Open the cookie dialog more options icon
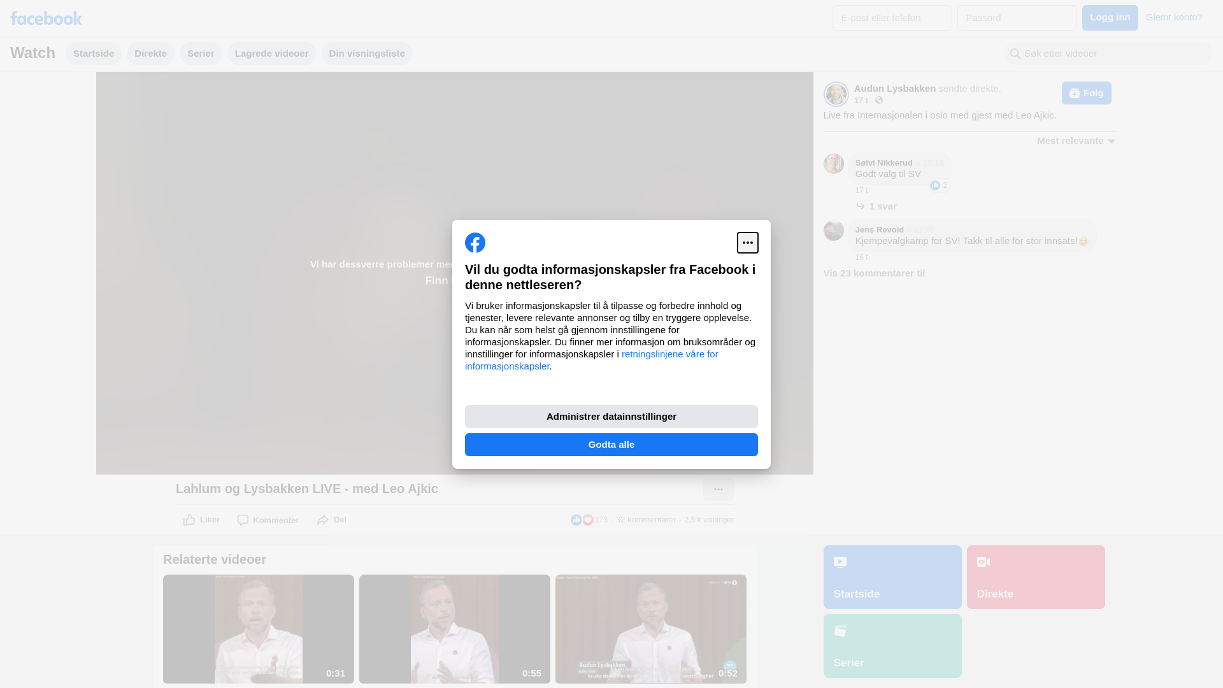 click(748, 243)
